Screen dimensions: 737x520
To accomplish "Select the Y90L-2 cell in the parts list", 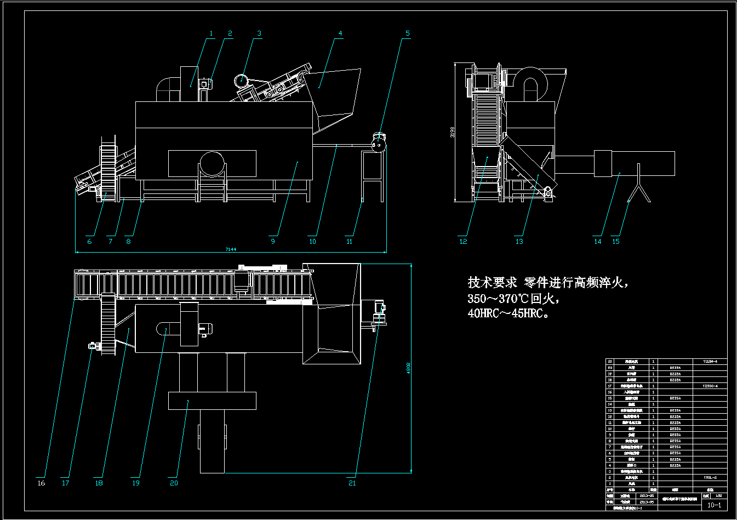I will [x=710, y=477].
